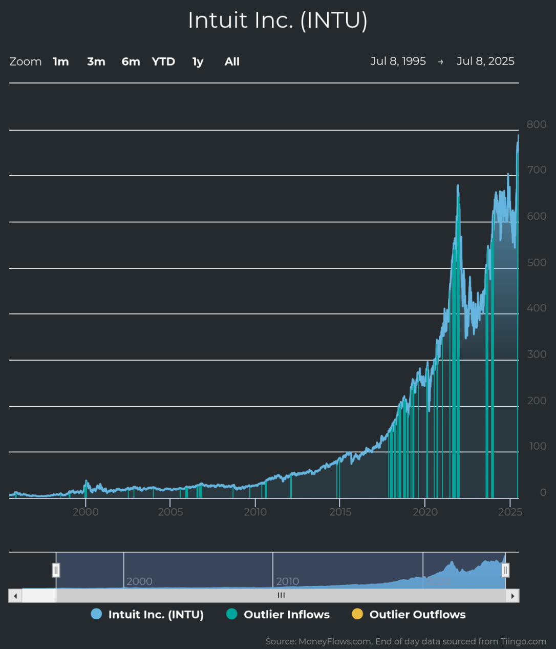Click the 2010 x-axis label on main chart
Screen dimensions: 556x649
point(255,512)
